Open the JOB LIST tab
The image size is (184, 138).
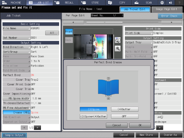pos(40,2)
